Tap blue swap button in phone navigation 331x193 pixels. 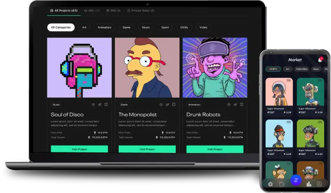[x=296, y=180]
